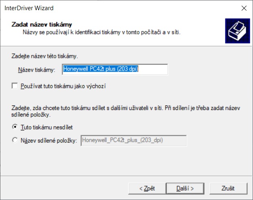
Task: Cancel the wizard with Zrušit
Action: pos(228,189)
